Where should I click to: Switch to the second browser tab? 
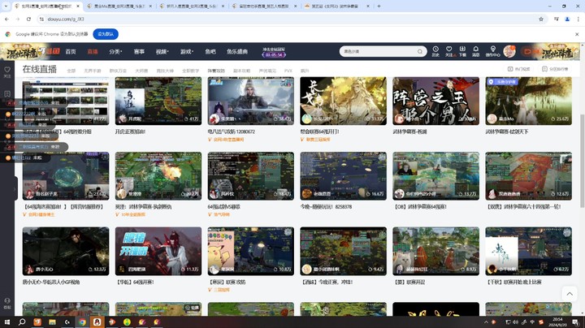tap(119, 6)
